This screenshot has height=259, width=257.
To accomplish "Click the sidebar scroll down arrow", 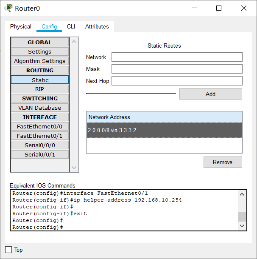I will [74, 168].
